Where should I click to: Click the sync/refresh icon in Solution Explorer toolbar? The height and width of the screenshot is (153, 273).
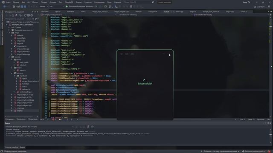click(25, 15)
